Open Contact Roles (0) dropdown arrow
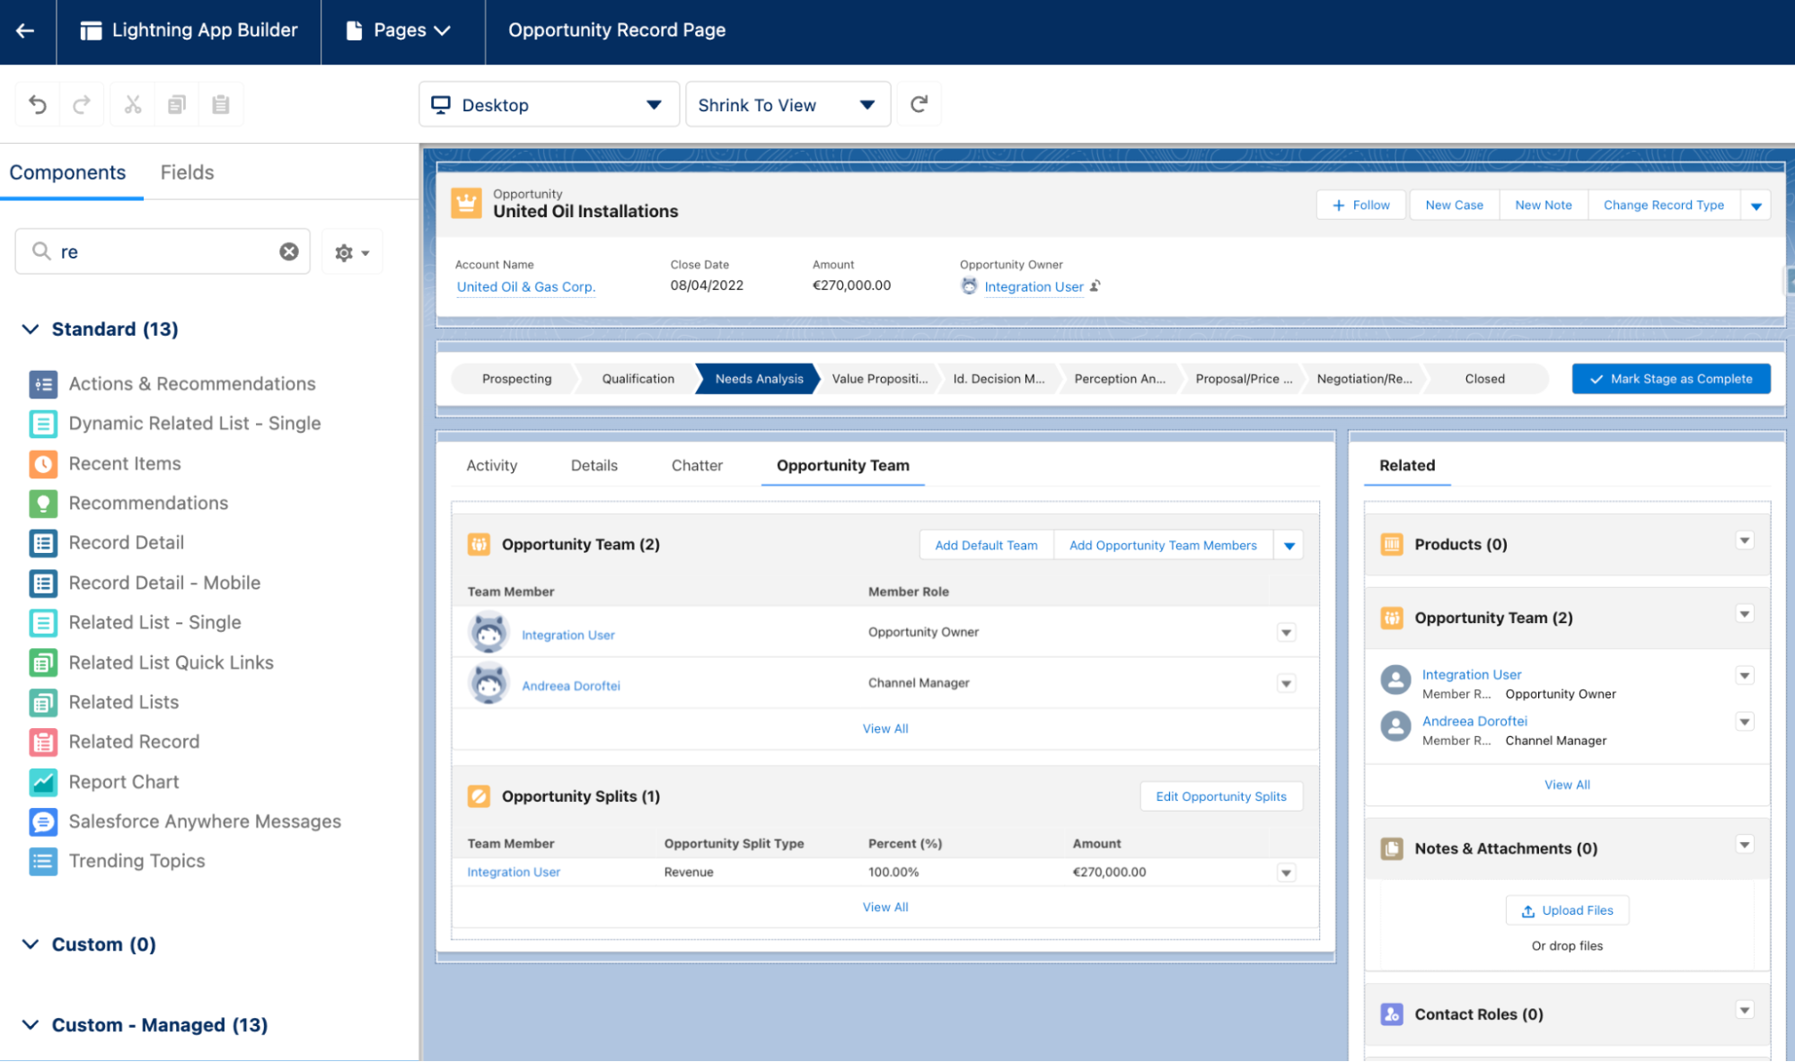1795x1062 pixels. [1745, 1011]
